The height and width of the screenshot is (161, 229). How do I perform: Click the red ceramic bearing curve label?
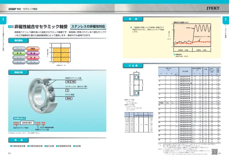click(x=202, y=37)
